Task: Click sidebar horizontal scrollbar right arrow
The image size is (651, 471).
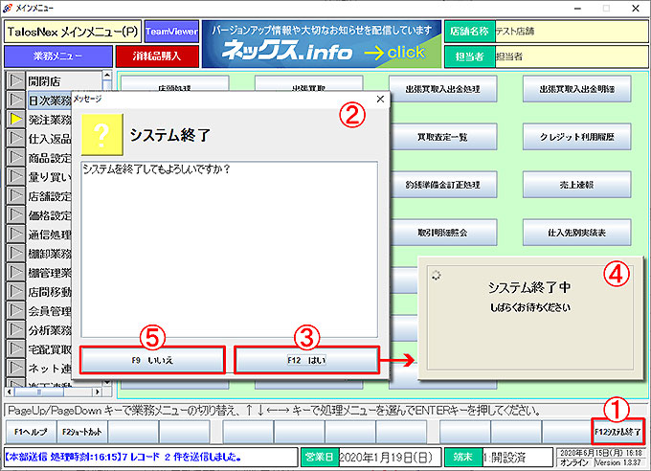Action: point(97,392)
